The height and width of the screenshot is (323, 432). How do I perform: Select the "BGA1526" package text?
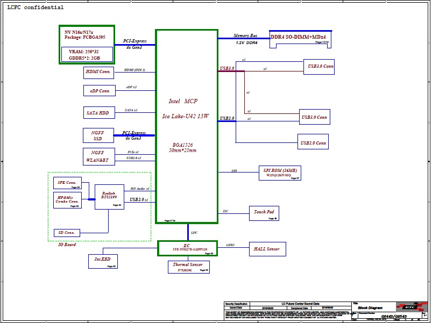point(183,145)
